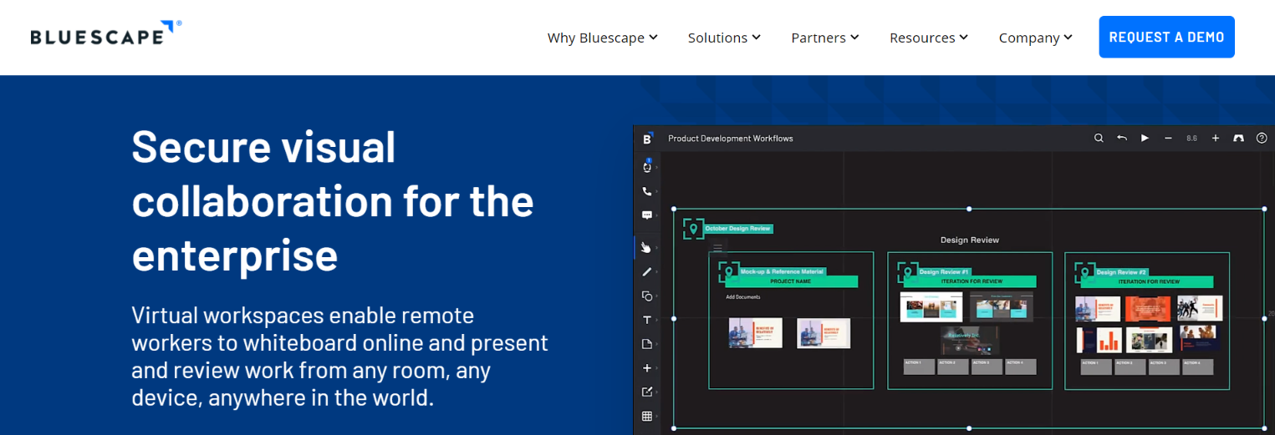Click the Bluescape logo in the header

click(105, 33)
